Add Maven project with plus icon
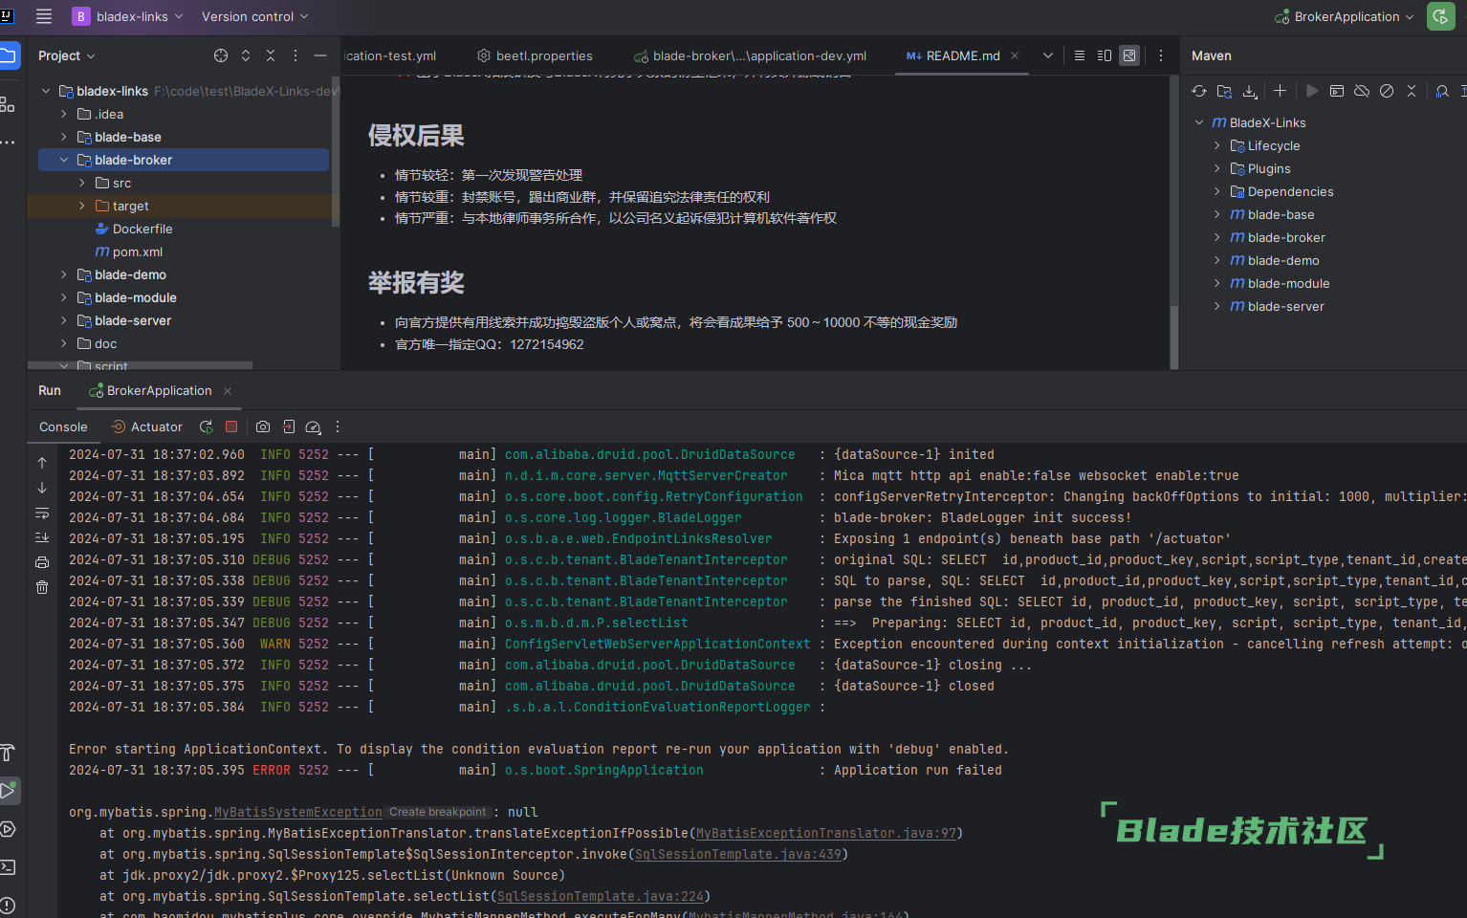 pos(1280,91)
